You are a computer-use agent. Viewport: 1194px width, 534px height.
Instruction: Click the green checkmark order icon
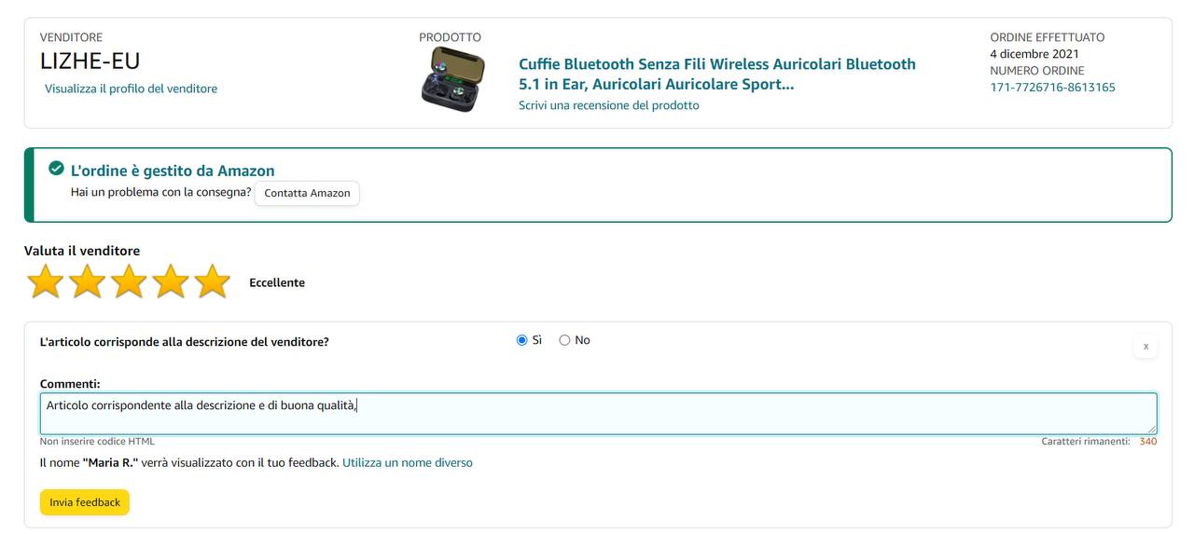click(56, 169)
